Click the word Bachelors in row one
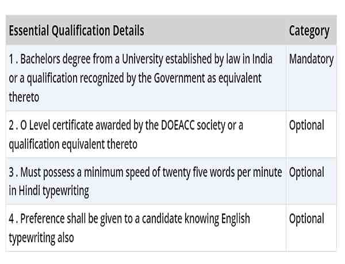This screenshot has height=264, width=345. pyautogui.click(x=42, y=59)
